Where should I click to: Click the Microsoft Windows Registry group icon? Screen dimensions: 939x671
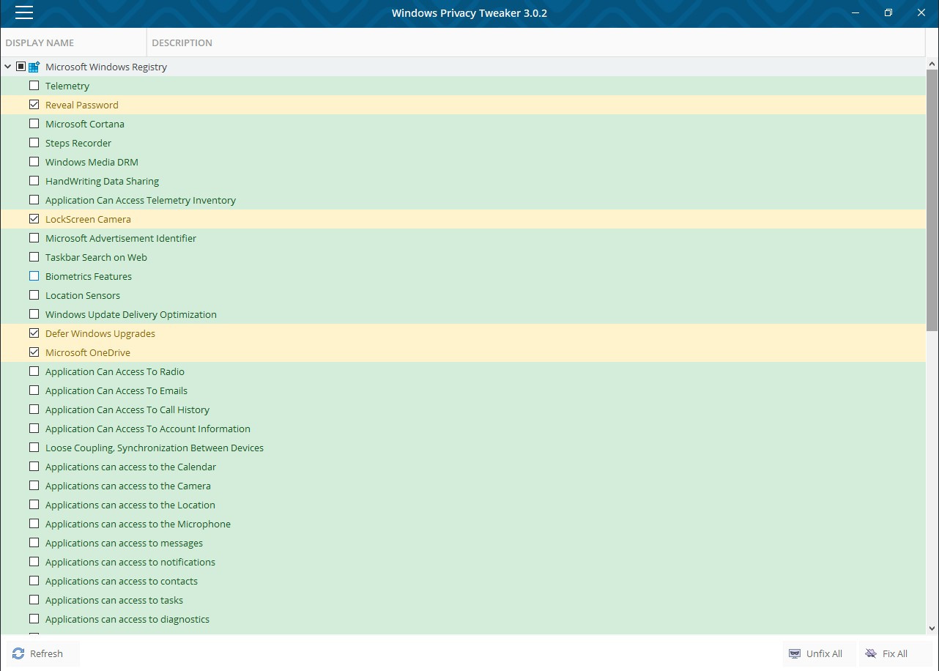point(34,67)
